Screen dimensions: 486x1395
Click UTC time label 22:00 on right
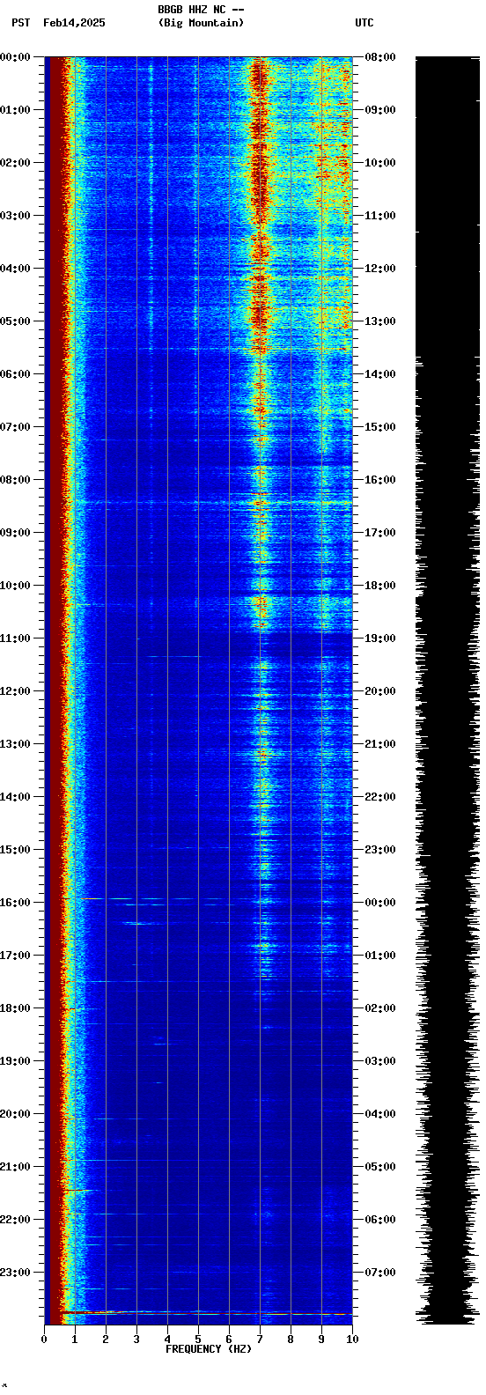[x=380, y=797]
